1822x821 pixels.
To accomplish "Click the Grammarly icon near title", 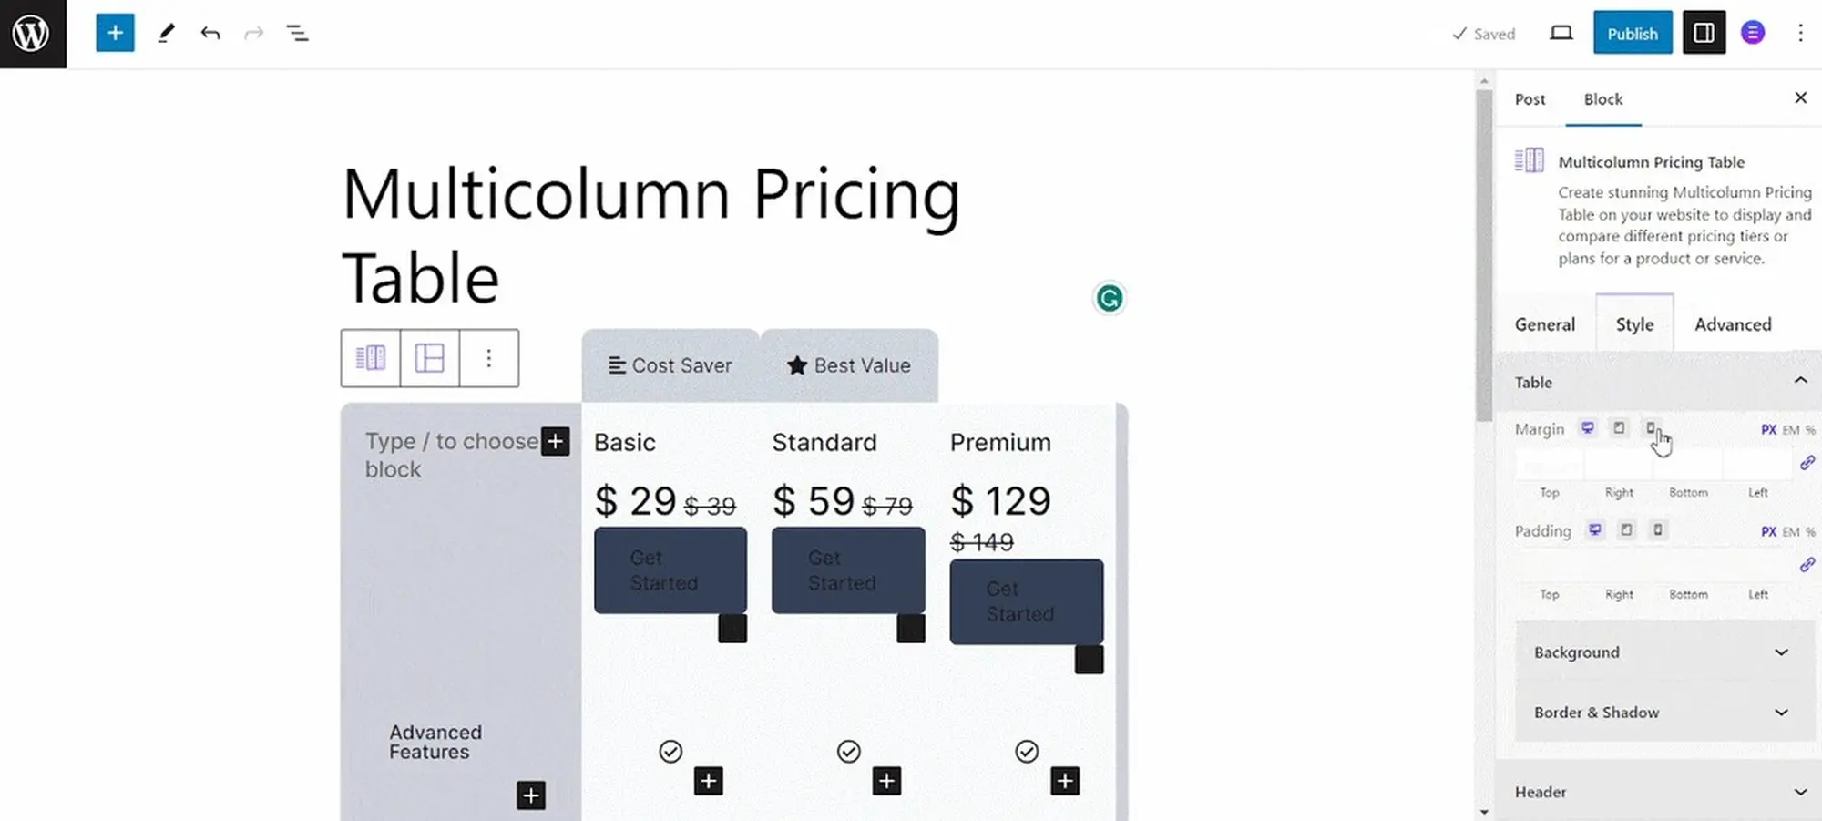I will click(1109, 299).
